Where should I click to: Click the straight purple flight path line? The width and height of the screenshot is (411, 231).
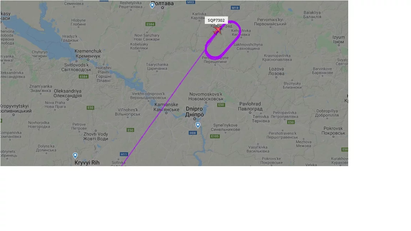click(163, 107)
